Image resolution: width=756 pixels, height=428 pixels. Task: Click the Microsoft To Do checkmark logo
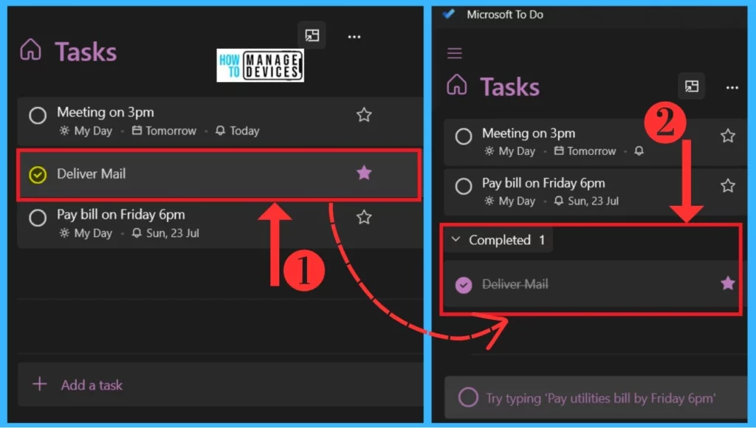449,13
